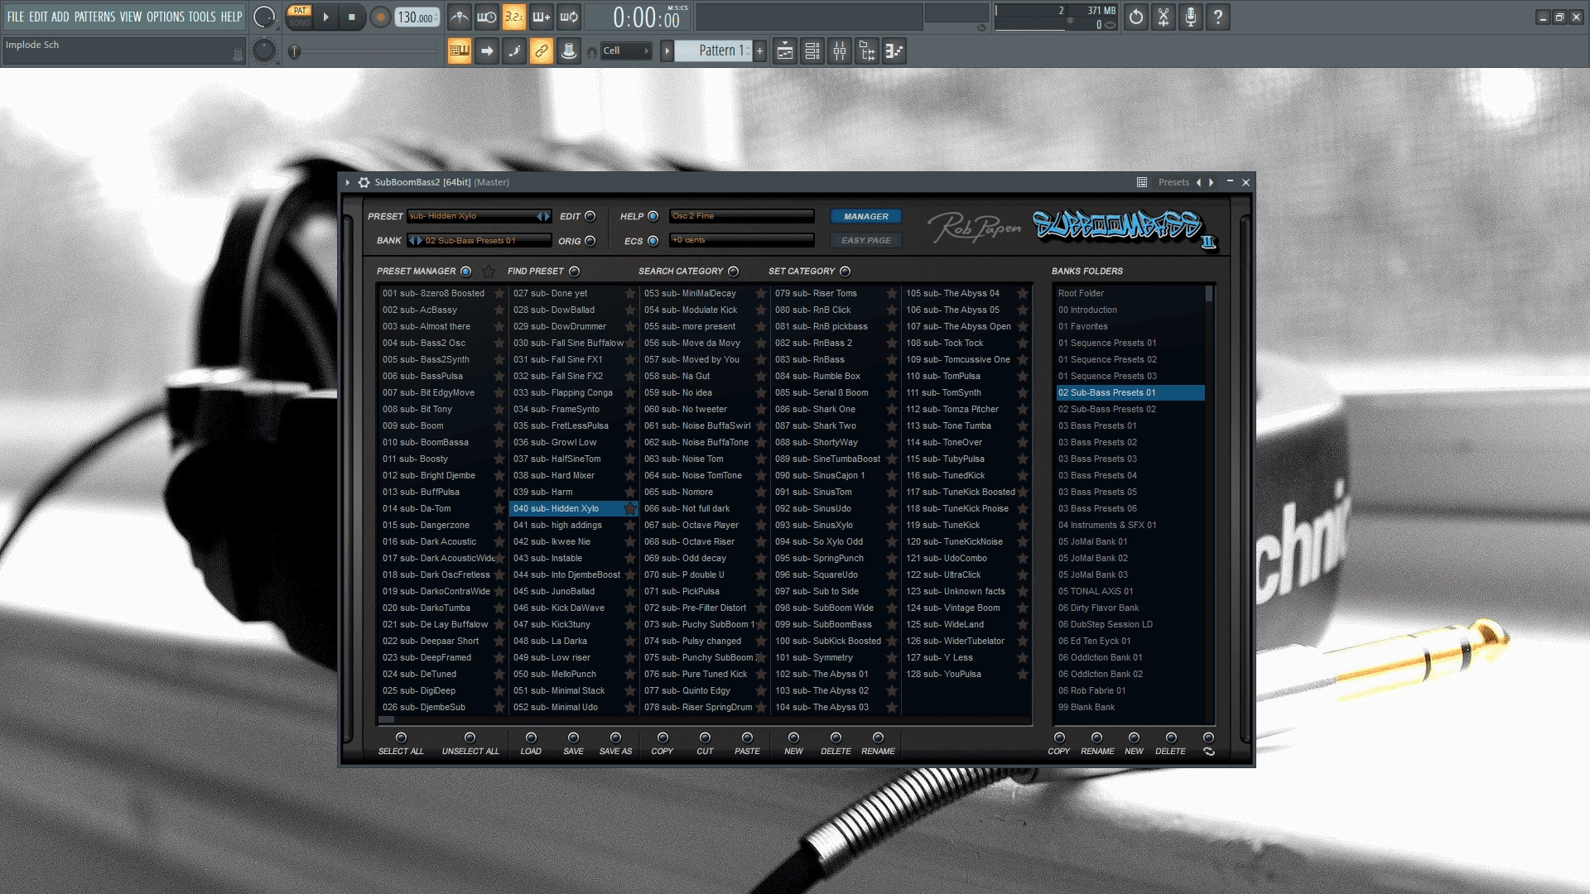Select the SEARCH CATEGORY radio button
The height and width of the screenshot is (894, 1590).
734,272
